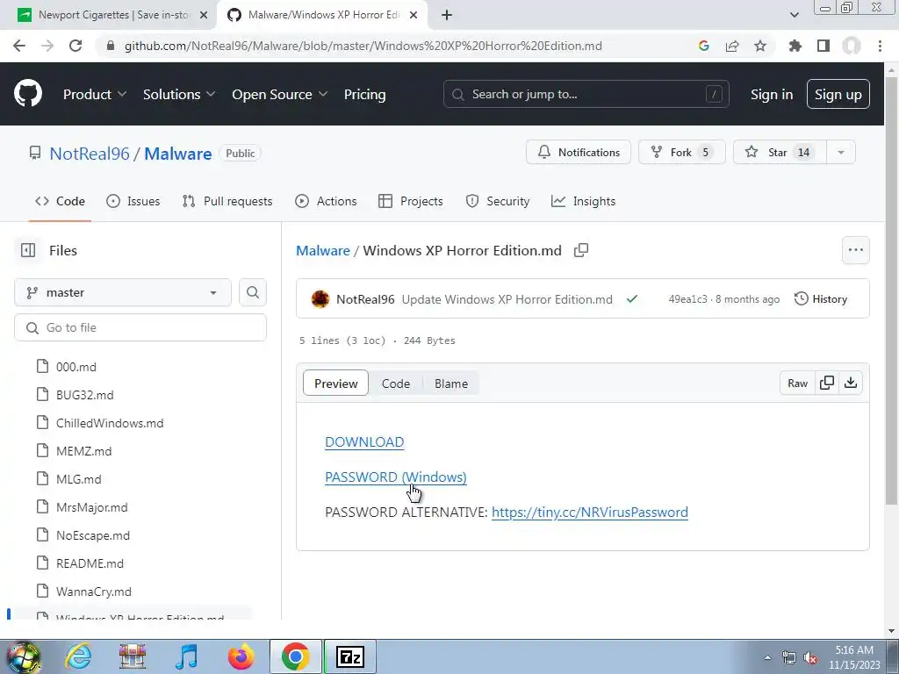The image size is (899, 674).
Task: Open the Pricing page
Action: coord(364,95)
